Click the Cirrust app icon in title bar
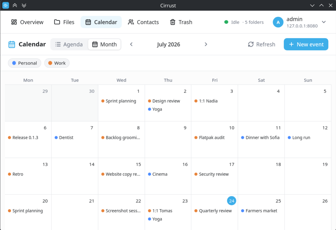The height and width of the screenshot is (230, 336). click(x=5, y=5)
